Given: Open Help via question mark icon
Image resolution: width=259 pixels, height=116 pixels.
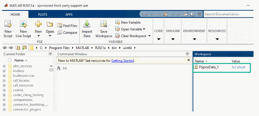Looking at the screenshot, I should (x=192, y=14).
